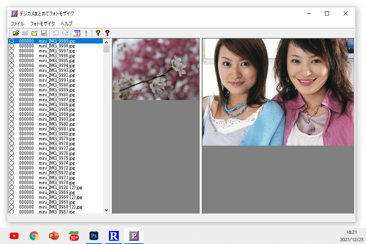
Task: Select row mini_IMG_9969 (2).jpg
Action: [x=56, y=197]
